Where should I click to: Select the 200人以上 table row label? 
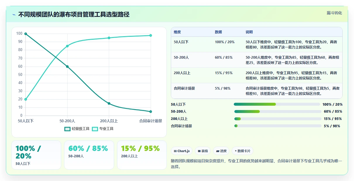(x=182, y=73)
